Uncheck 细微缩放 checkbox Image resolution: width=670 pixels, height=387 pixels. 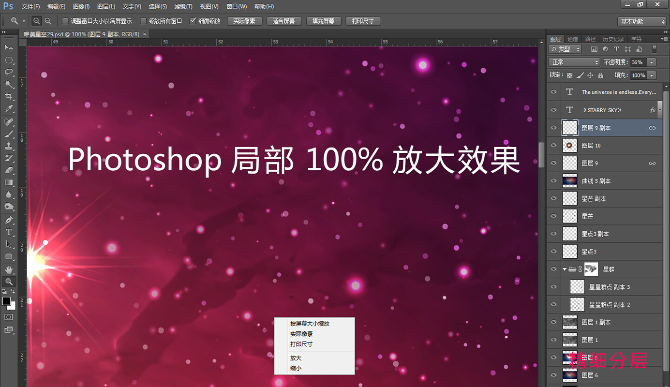(x=193, y=21)
